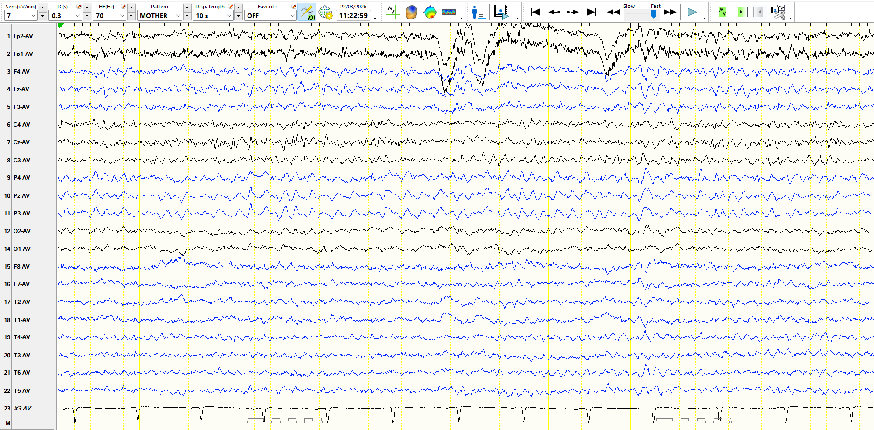Increase HF(Hz) with the up stepper
This screenshot has width=874, height=430.
click(131, 7)
